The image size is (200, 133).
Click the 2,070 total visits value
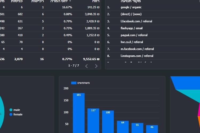point(18,59)
